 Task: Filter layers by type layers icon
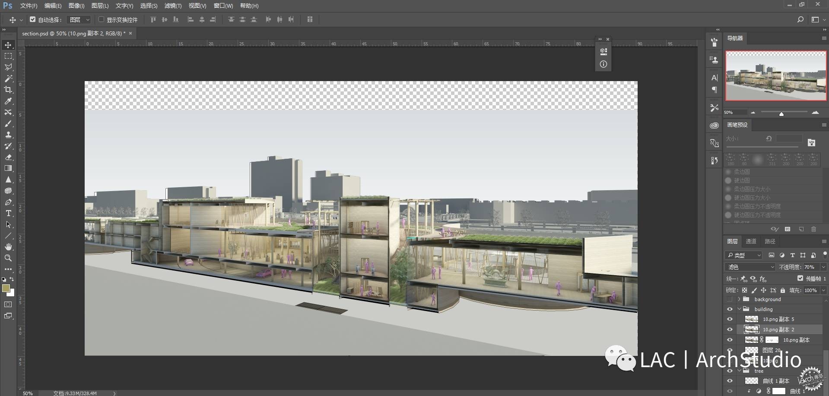[x=792, y=255]
